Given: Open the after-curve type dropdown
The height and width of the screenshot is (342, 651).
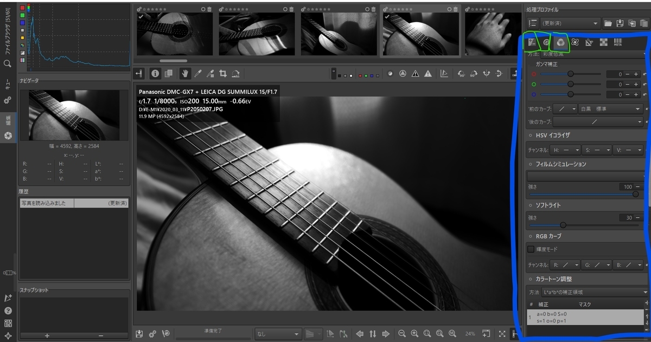Looking at the screenshot, I should pyautogui.click(x=598, y=122).
